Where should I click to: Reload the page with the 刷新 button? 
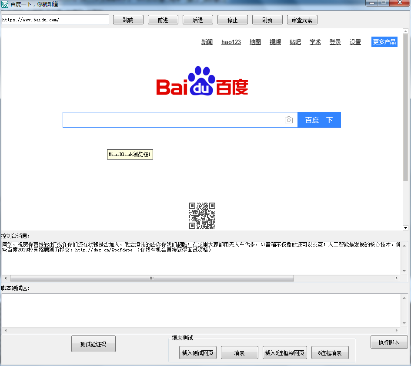click(x=267, y=20)
